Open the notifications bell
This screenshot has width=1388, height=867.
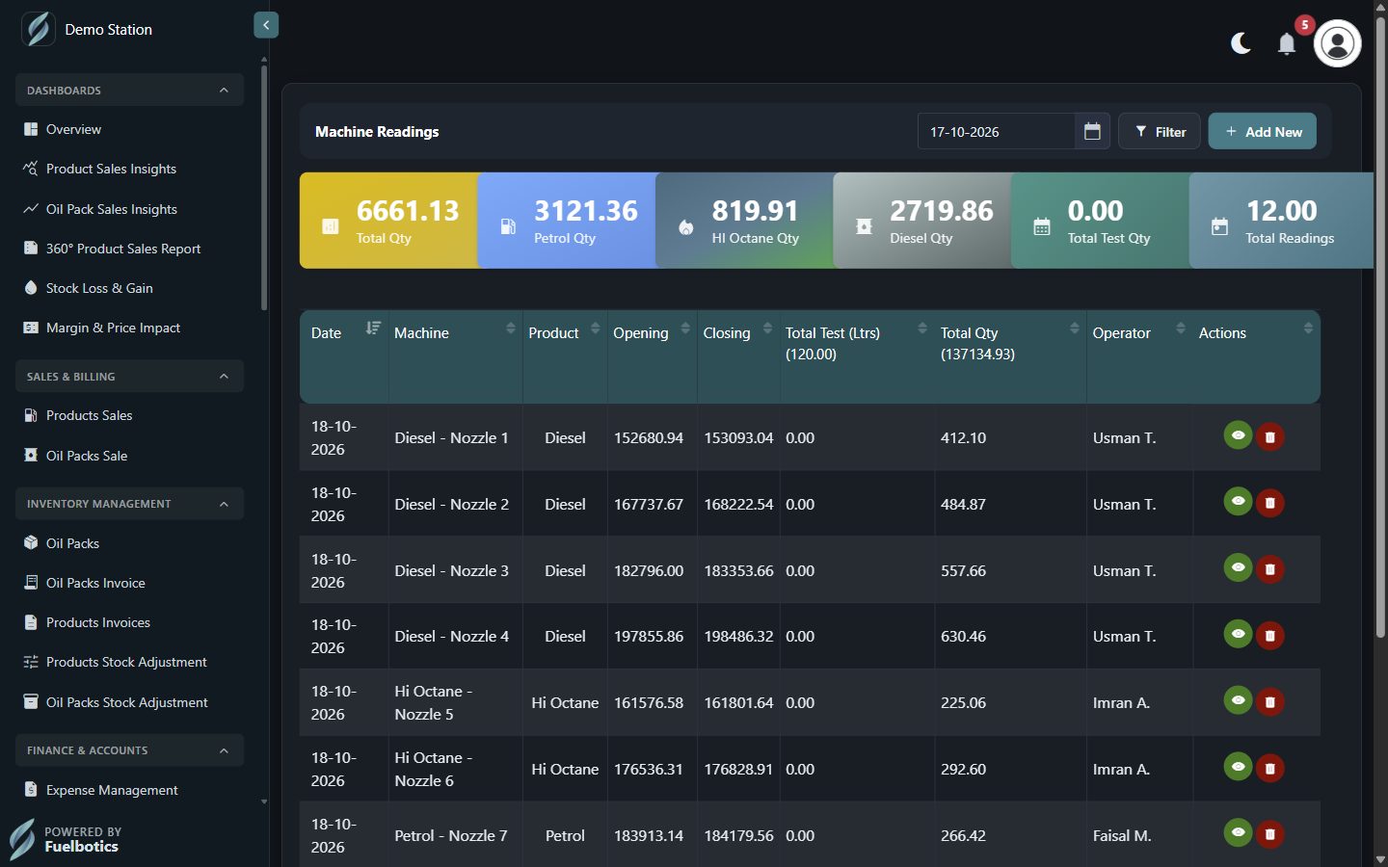pos(1287,43)
